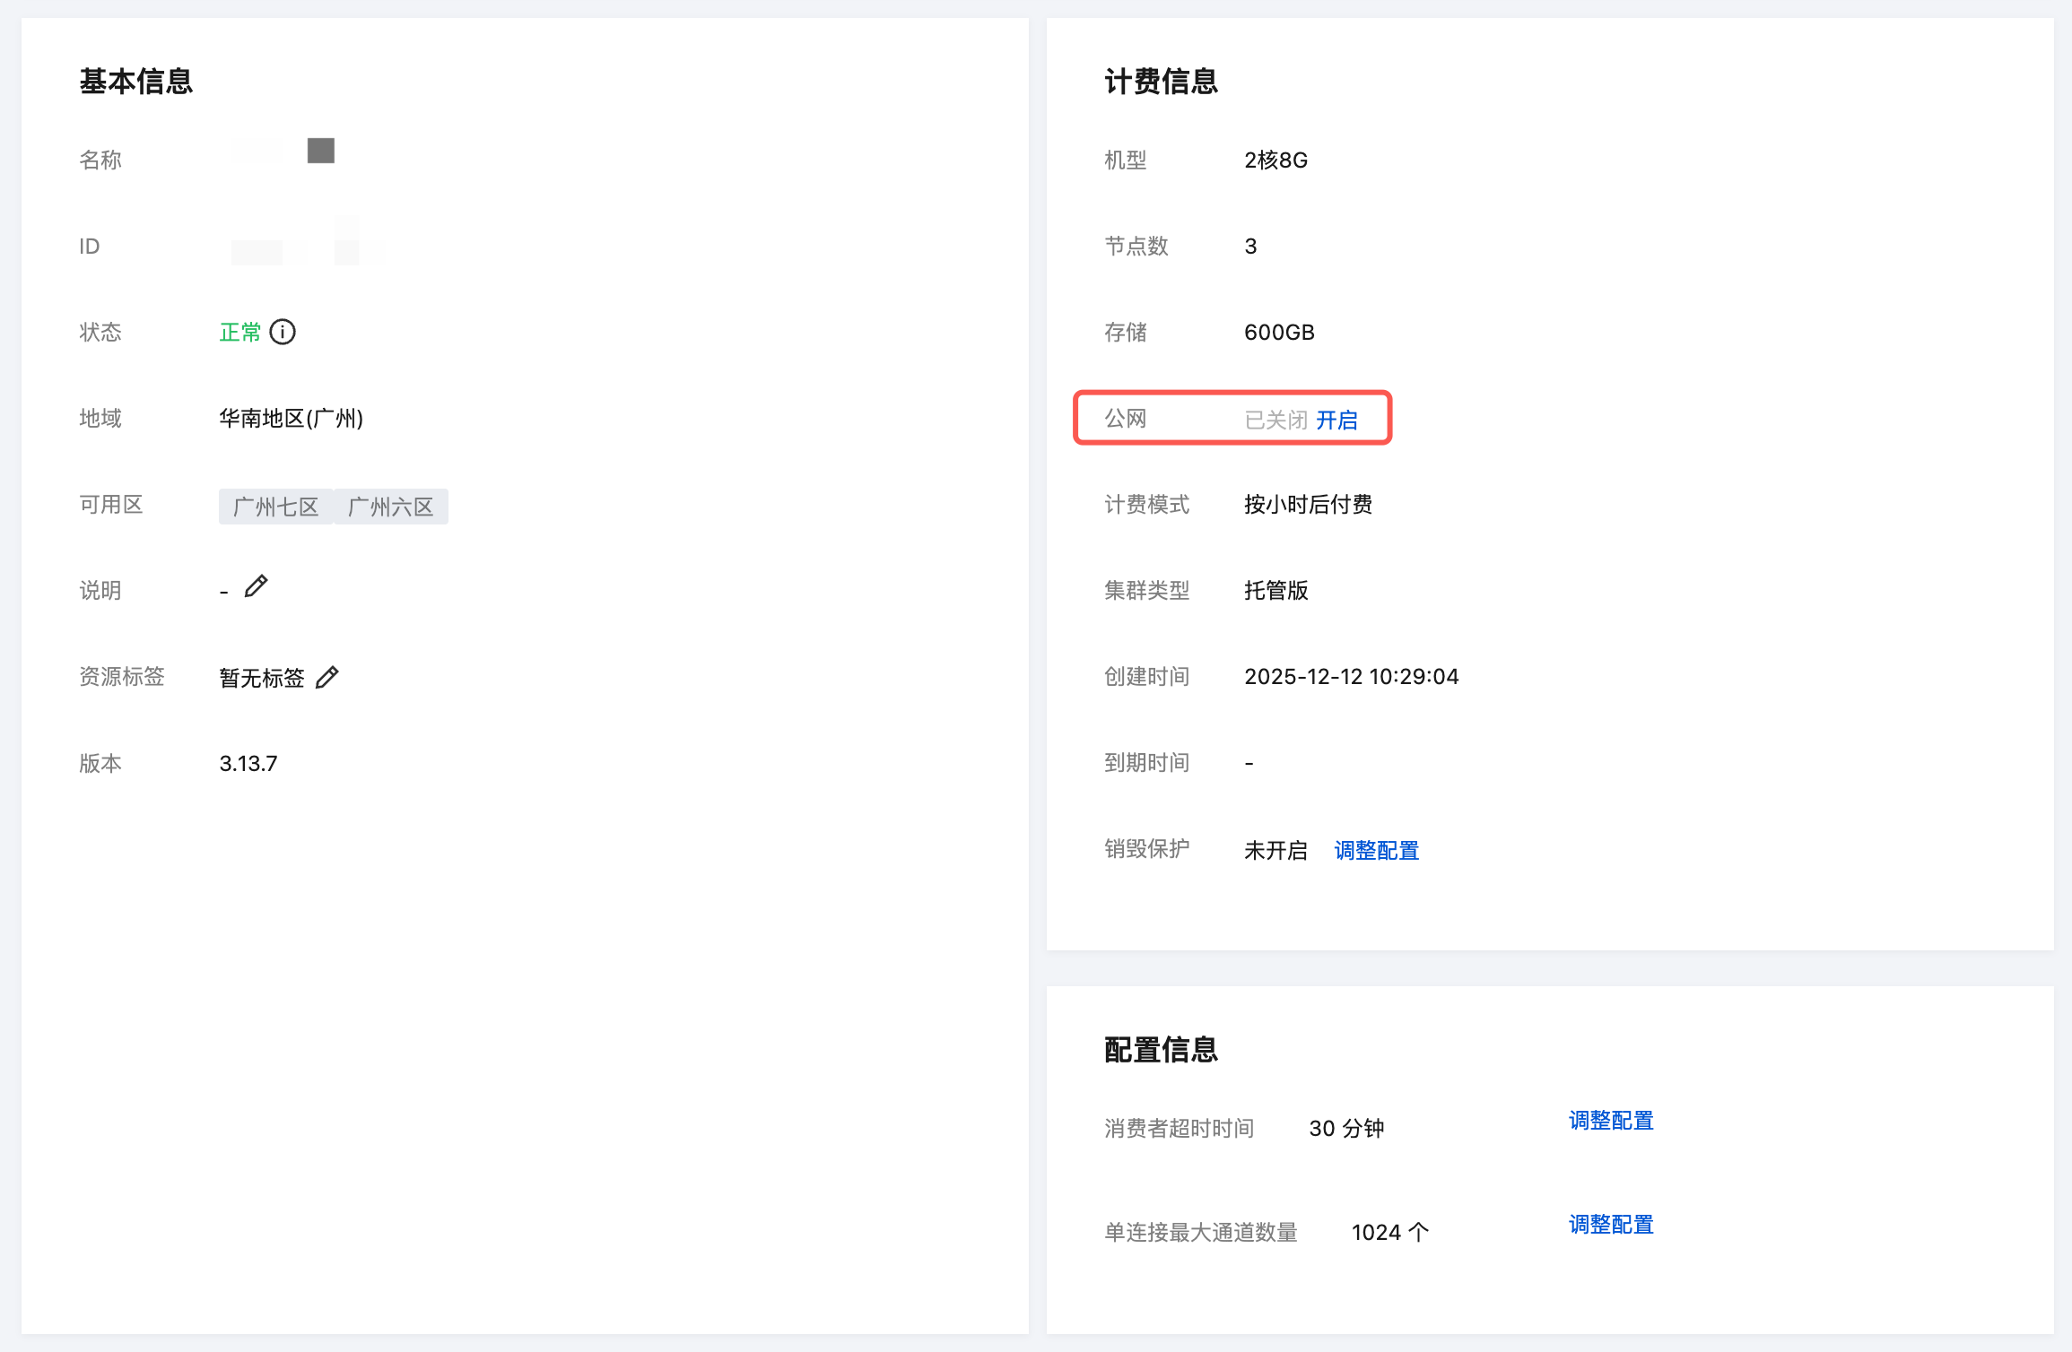2072x1352 pixels.
Task: Click the gray square icon beside 名称
Action: 320,151
